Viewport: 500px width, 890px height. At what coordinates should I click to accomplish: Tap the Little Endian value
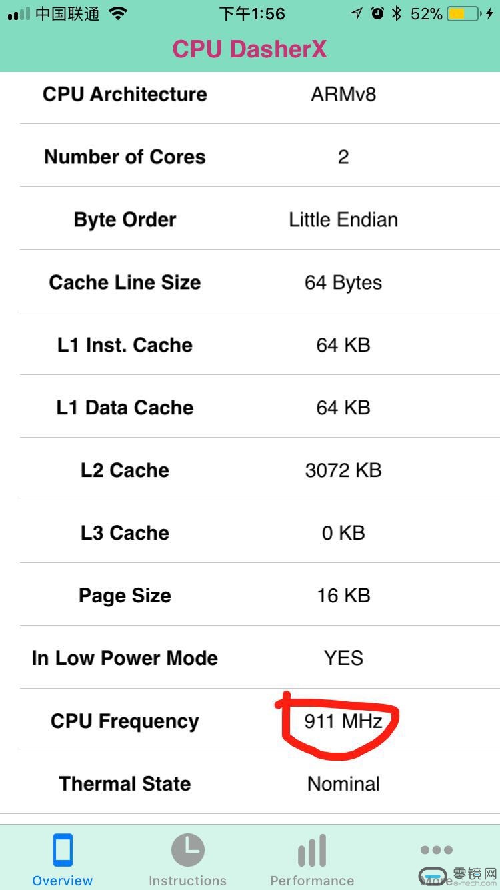click(x=343, y=219)
